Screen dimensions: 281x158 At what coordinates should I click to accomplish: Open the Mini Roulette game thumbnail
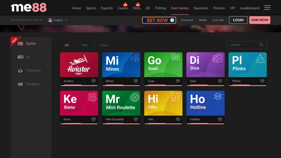[121, 103]
